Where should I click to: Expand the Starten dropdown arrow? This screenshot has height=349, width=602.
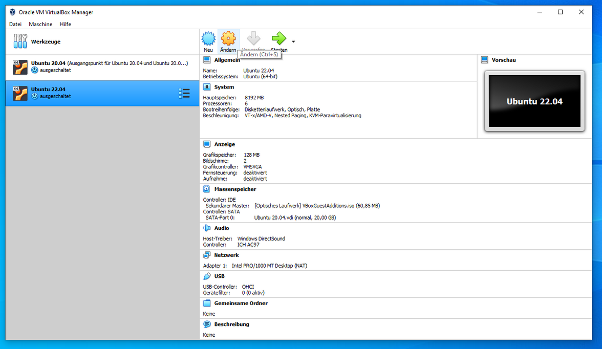(x=293, y=41)
